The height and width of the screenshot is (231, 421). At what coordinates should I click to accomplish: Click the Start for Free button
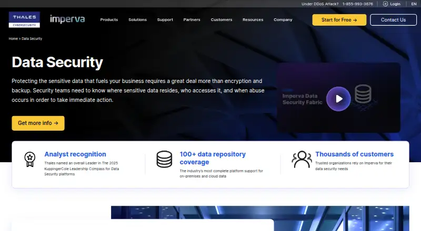pyautogui.click(x=339, y=20)
